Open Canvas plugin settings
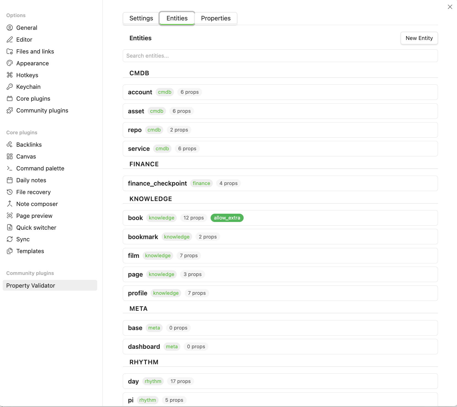The width and height of the screenshot is (457, 407). (26, 156)
